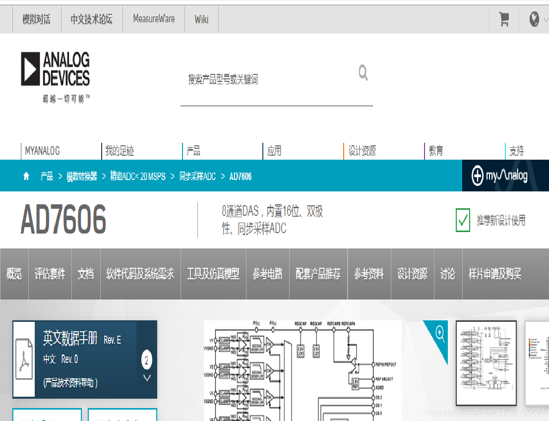
Task: Switch to 工具及仿真模型 tab
Action: pos(213,274)
